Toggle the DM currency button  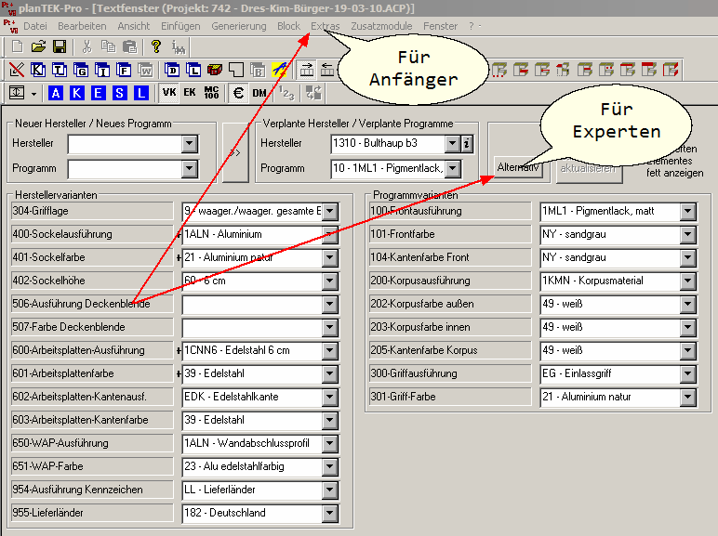pos(259,93)
